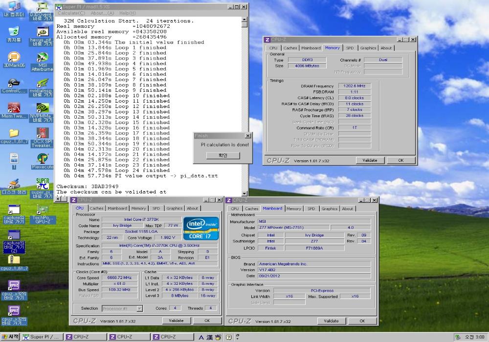This screenshot has width=489, height=342.
Task: Open the cpuz_1_61_7 yellow folder icon
Action: pos(14,136)
